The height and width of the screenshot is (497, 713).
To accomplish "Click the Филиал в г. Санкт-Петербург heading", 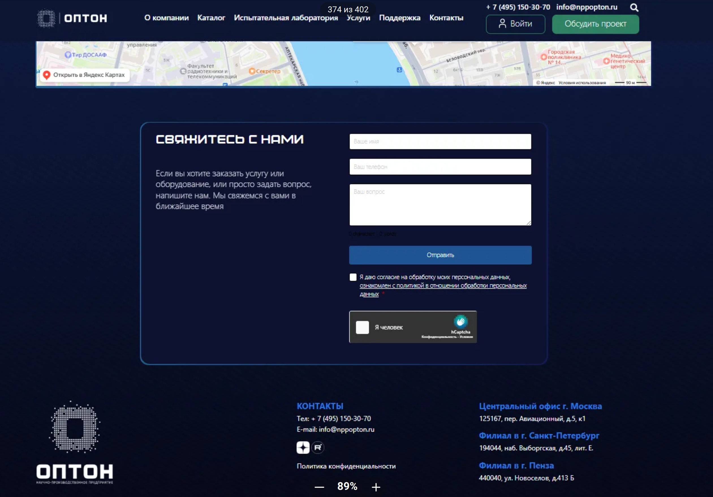I will point(539,436).
